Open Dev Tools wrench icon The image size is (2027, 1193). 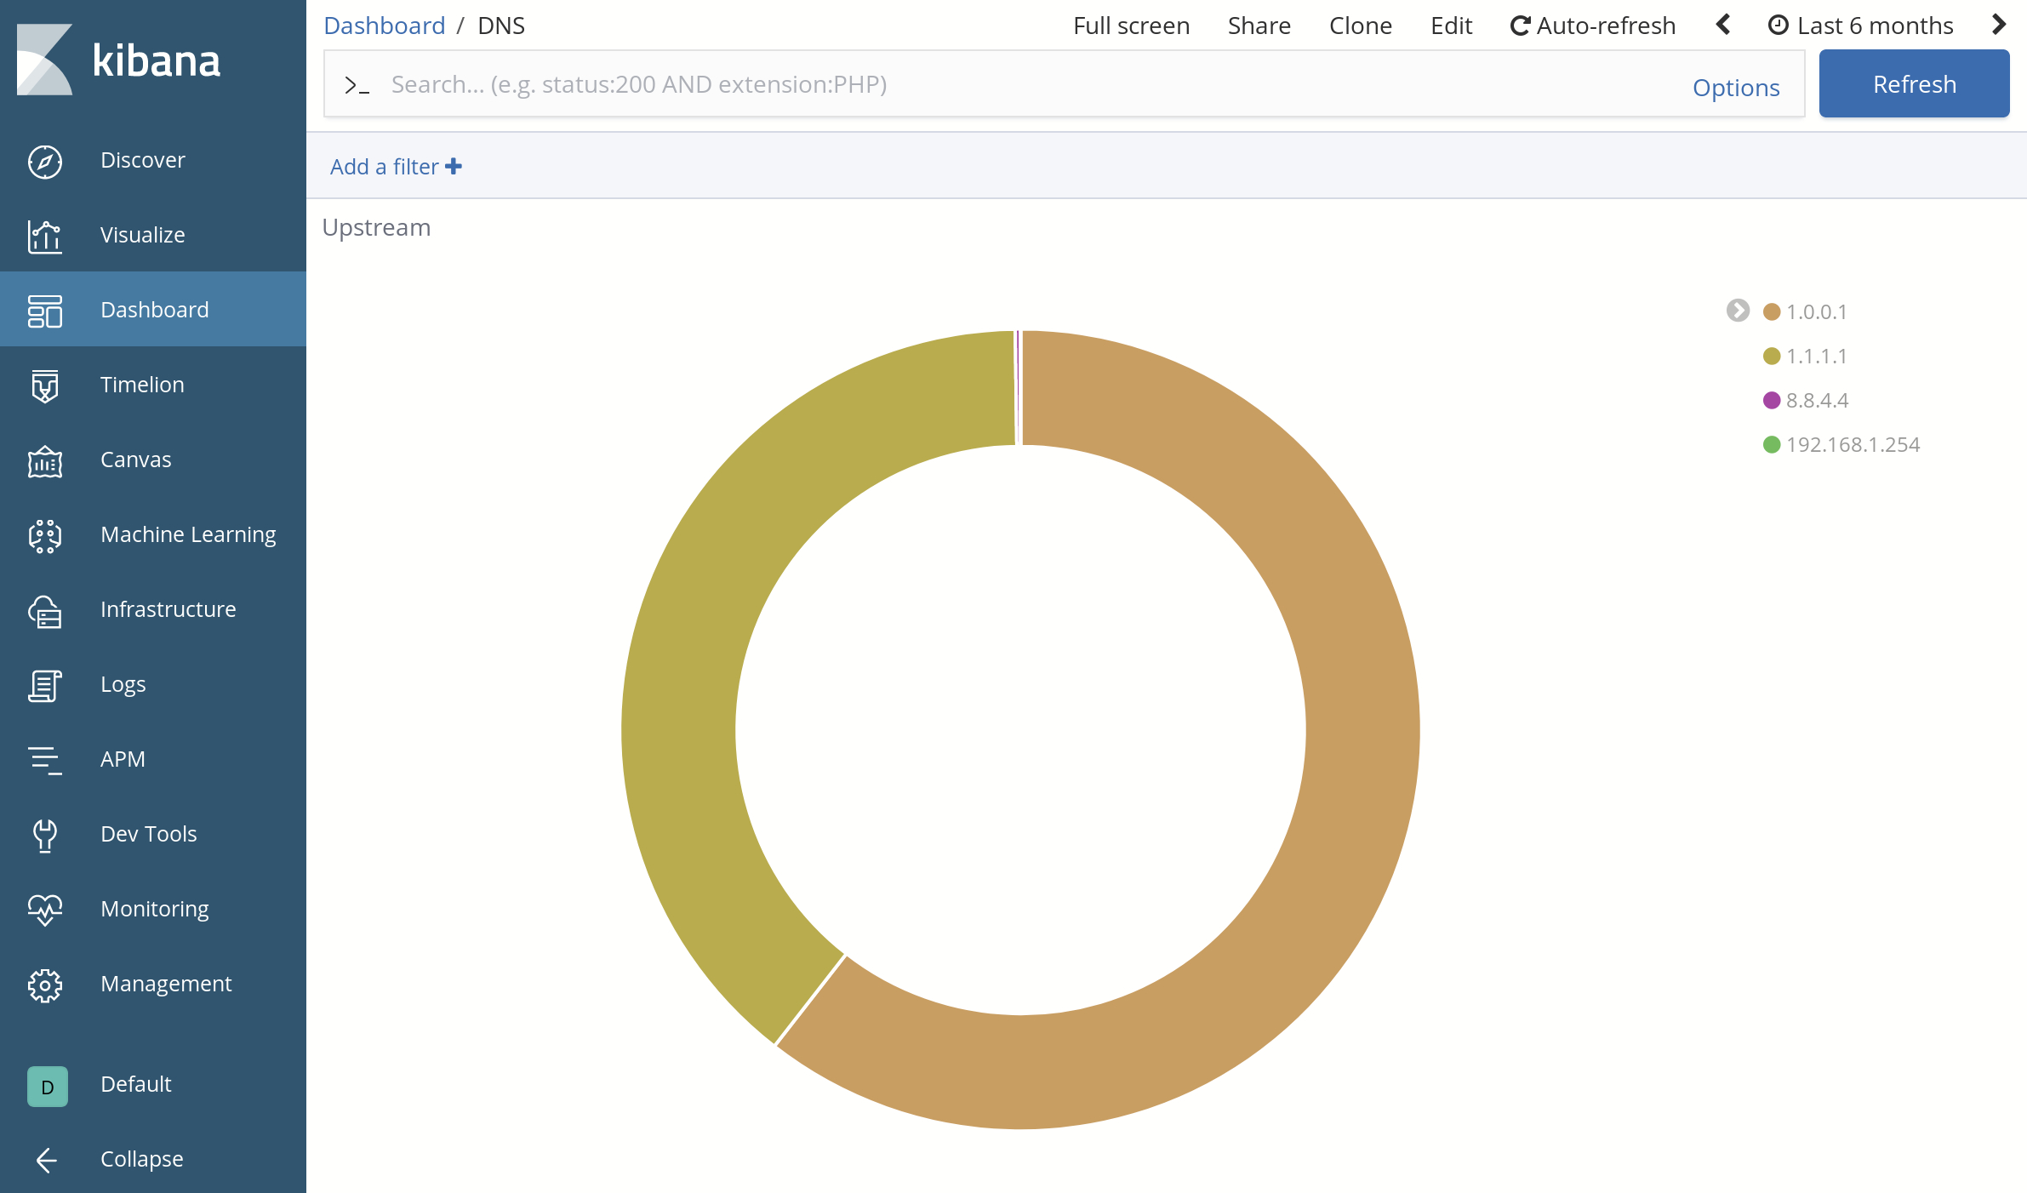pyautogui.click(x=45, y=836)
